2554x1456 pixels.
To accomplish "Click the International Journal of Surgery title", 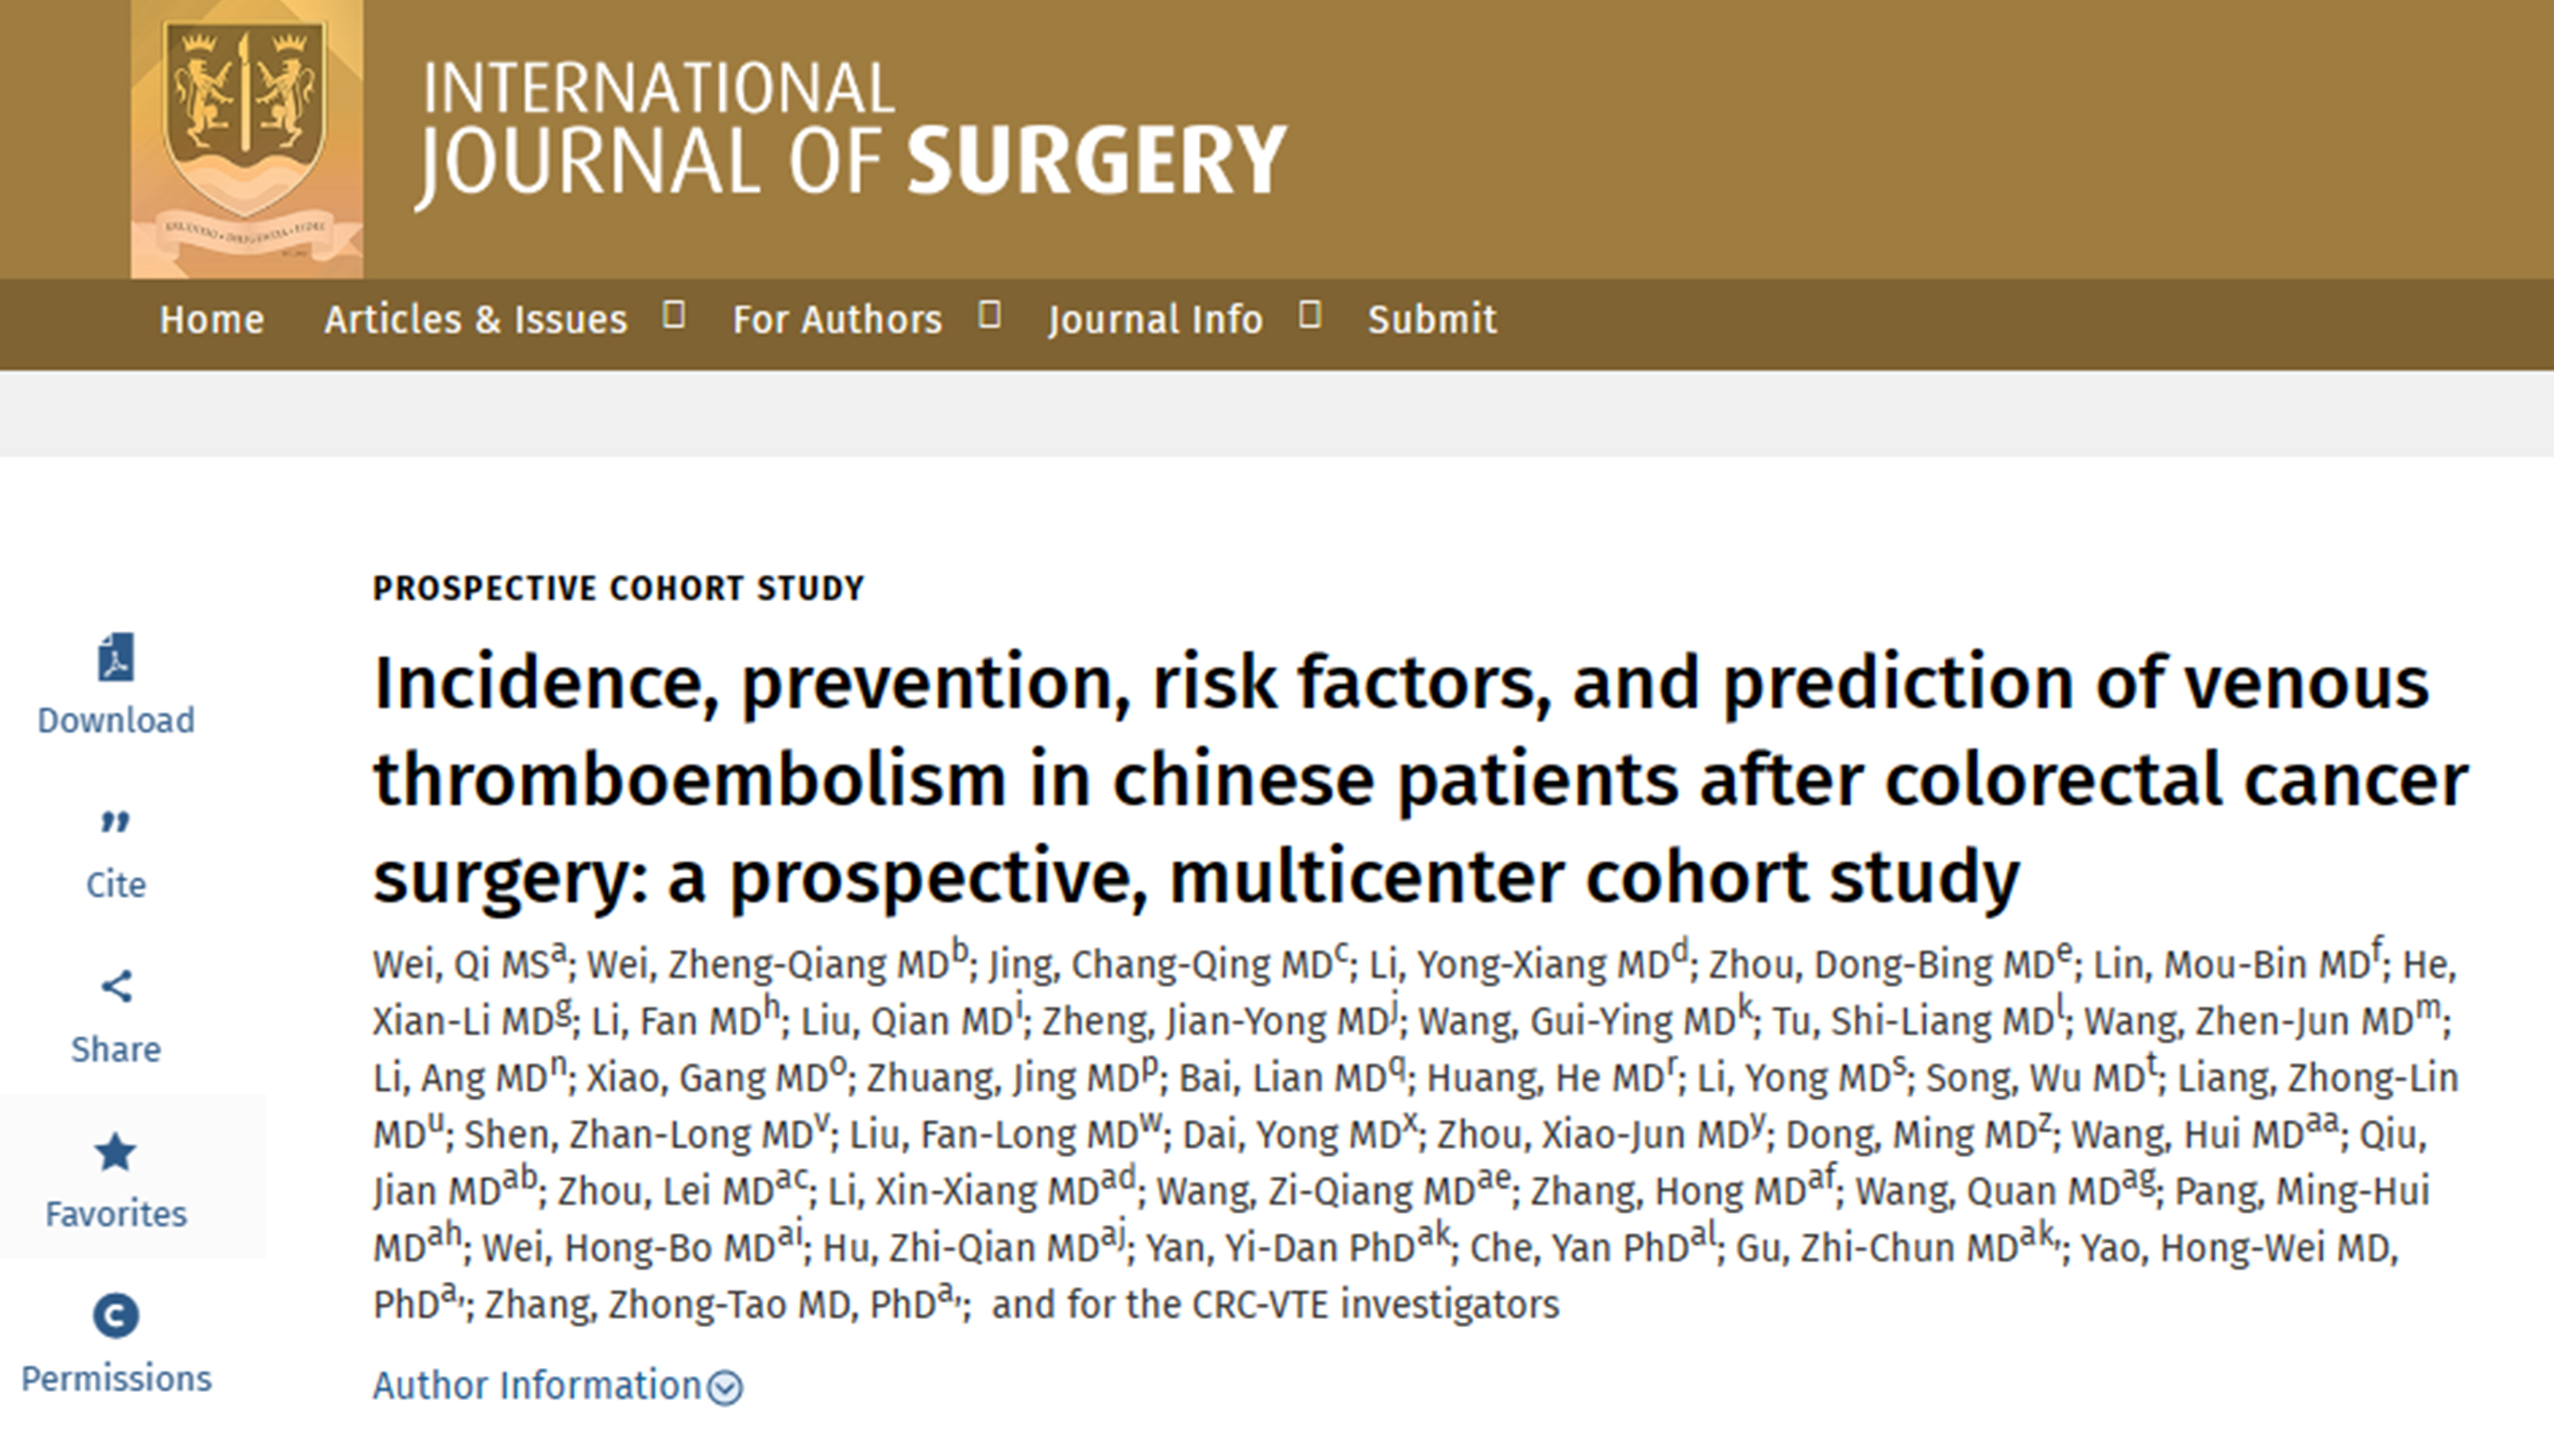I will [x=851, y=130].
